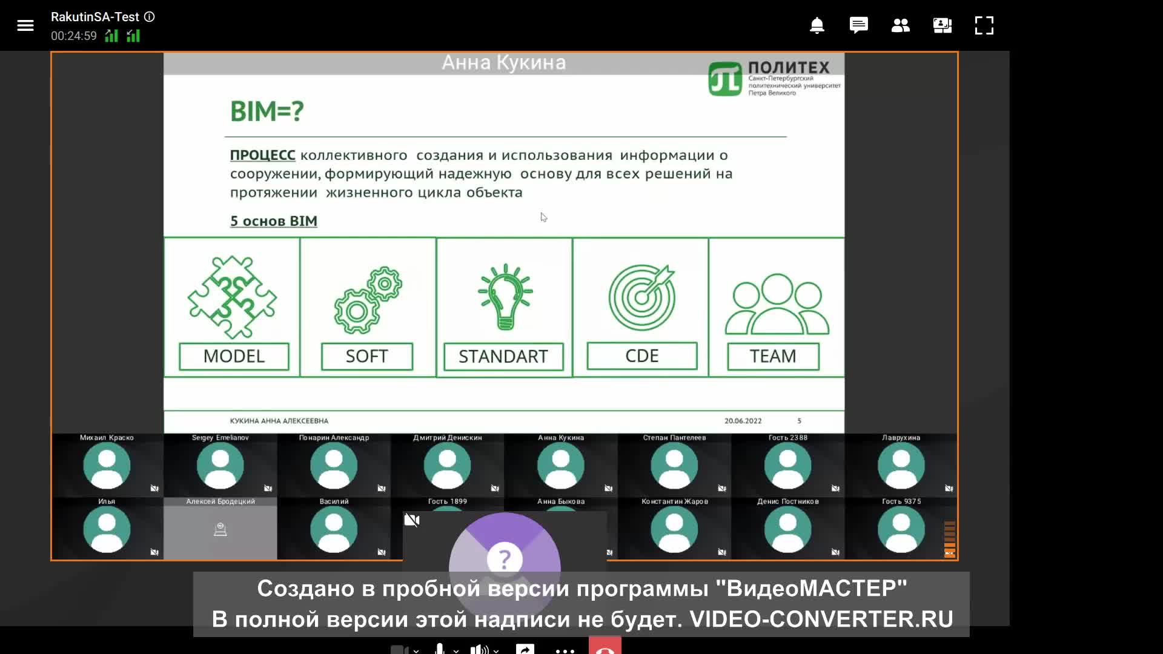Viewport: 1163px width, 654px height.
Task: Open the notifications bell
Action: click(817, 25)
